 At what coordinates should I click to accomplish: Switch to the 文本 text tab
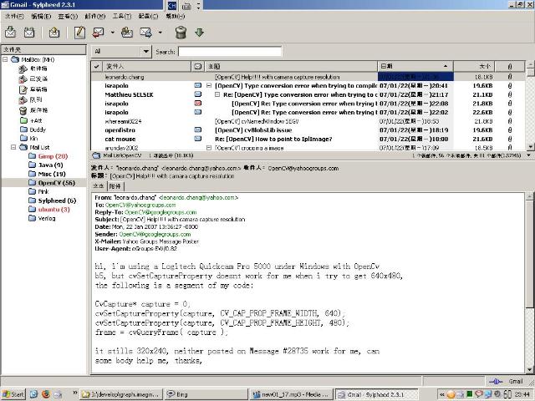coord(99,185)
